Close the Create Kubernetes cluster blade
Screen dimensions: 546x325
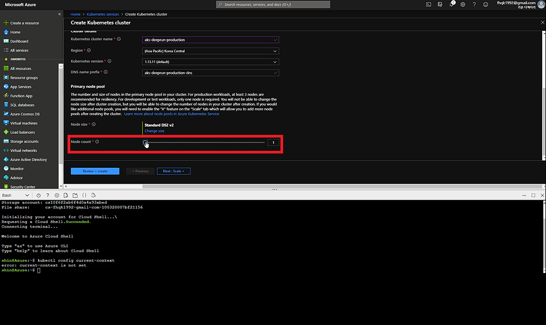click(542, 22)
